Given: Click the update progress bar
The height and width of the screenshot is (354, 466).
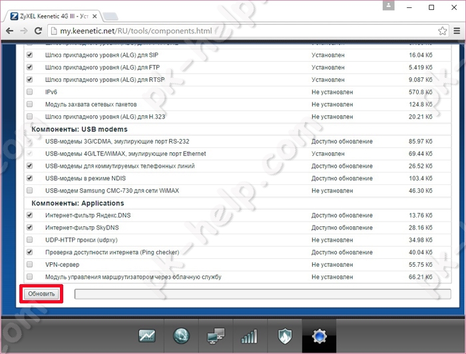Looking at the screenshot, I should [x=263, y=294].
